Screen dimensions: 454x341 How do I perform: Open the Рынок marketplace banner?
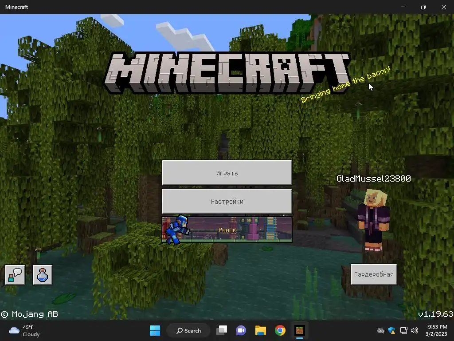[227, 230]
